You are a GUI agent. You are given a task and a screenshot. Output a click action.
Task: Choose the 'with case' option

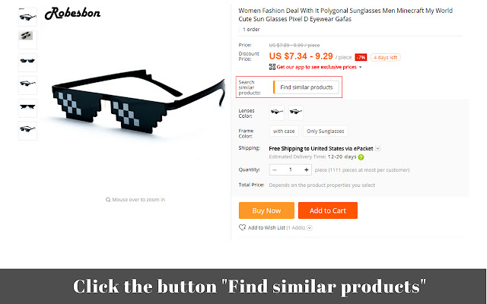[284, 131]
